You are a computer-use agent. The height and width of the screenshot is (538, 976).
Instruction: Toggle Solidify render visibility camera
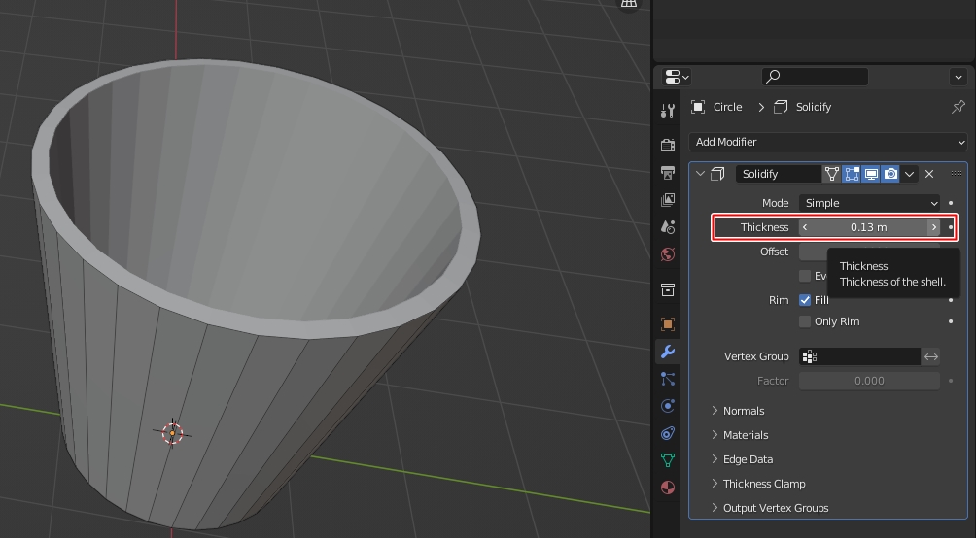890,174
